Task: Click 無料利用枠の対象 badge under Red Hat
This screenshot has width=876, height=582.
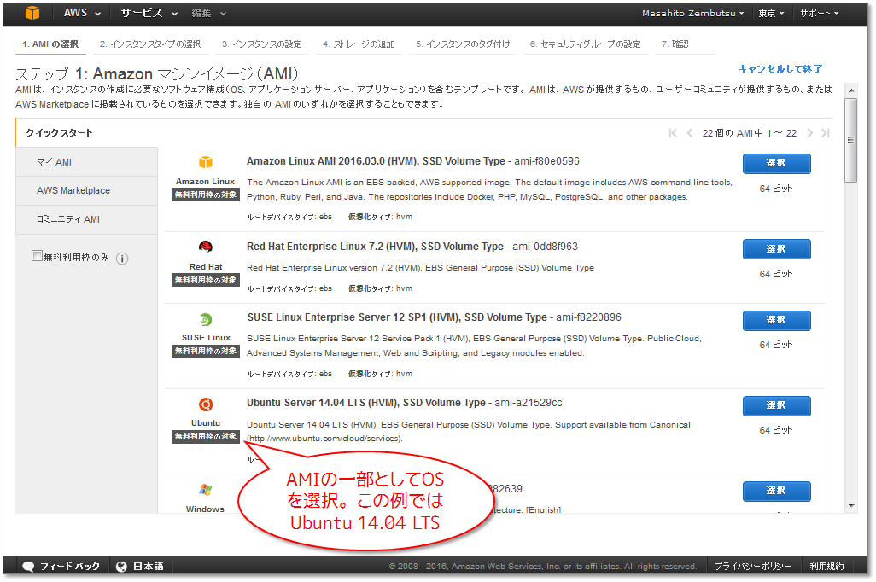Action: click(206, 280)
